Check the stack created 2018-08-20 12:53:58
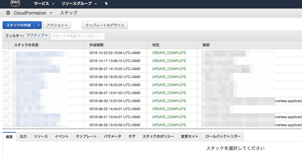The image size is (302, 158). [6, 125]
